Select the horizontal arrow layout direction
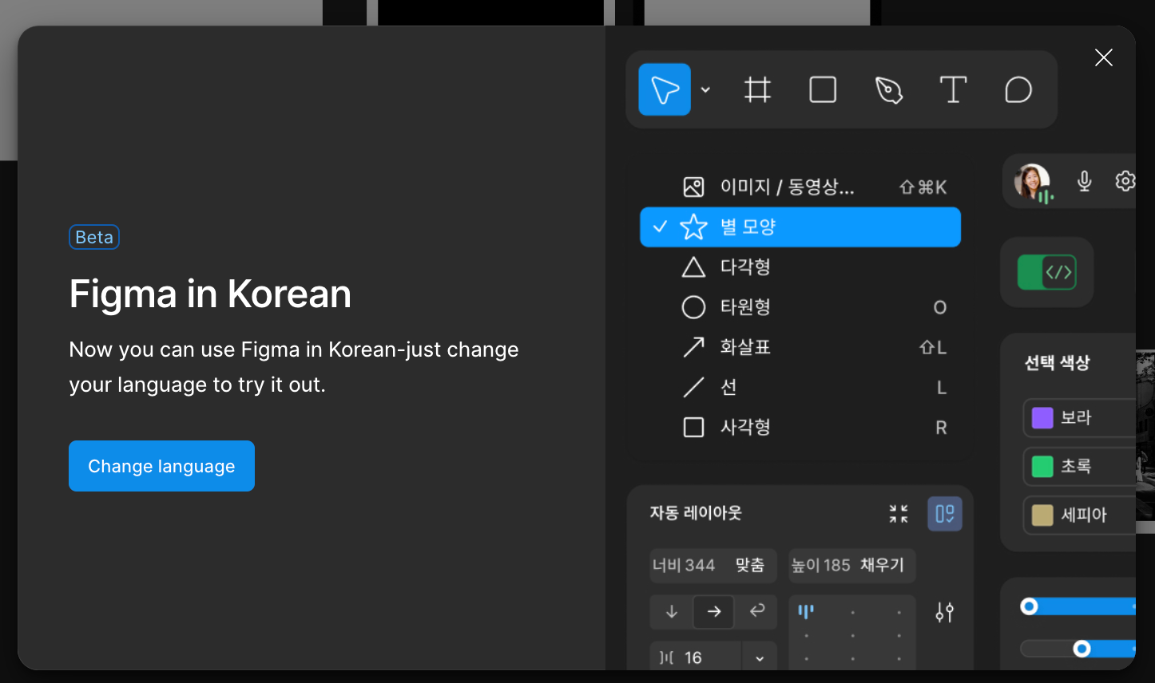 point(713,611)
